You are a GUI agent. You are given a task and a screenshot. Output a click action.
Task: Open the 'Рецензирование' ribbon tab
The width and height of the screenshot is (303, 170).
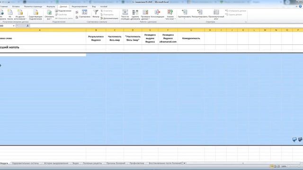(80, 7)
